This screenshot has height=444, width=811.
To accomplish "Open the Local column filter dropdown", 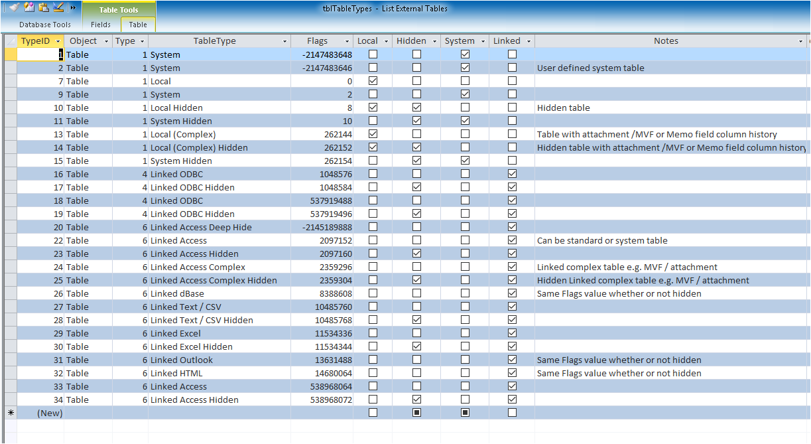I will [x=387, y=41].
